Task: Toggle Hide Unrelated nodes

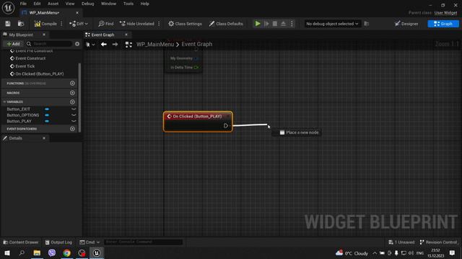Action: pos(137,24)
